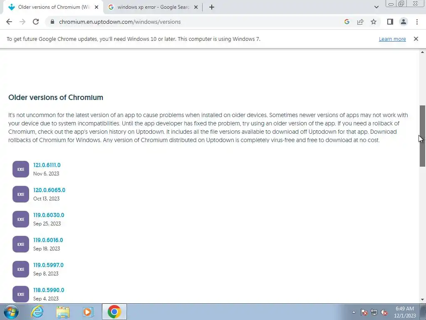View site information via the lock icon
Screen dimensions: 426x320
[x=52, y=22]
